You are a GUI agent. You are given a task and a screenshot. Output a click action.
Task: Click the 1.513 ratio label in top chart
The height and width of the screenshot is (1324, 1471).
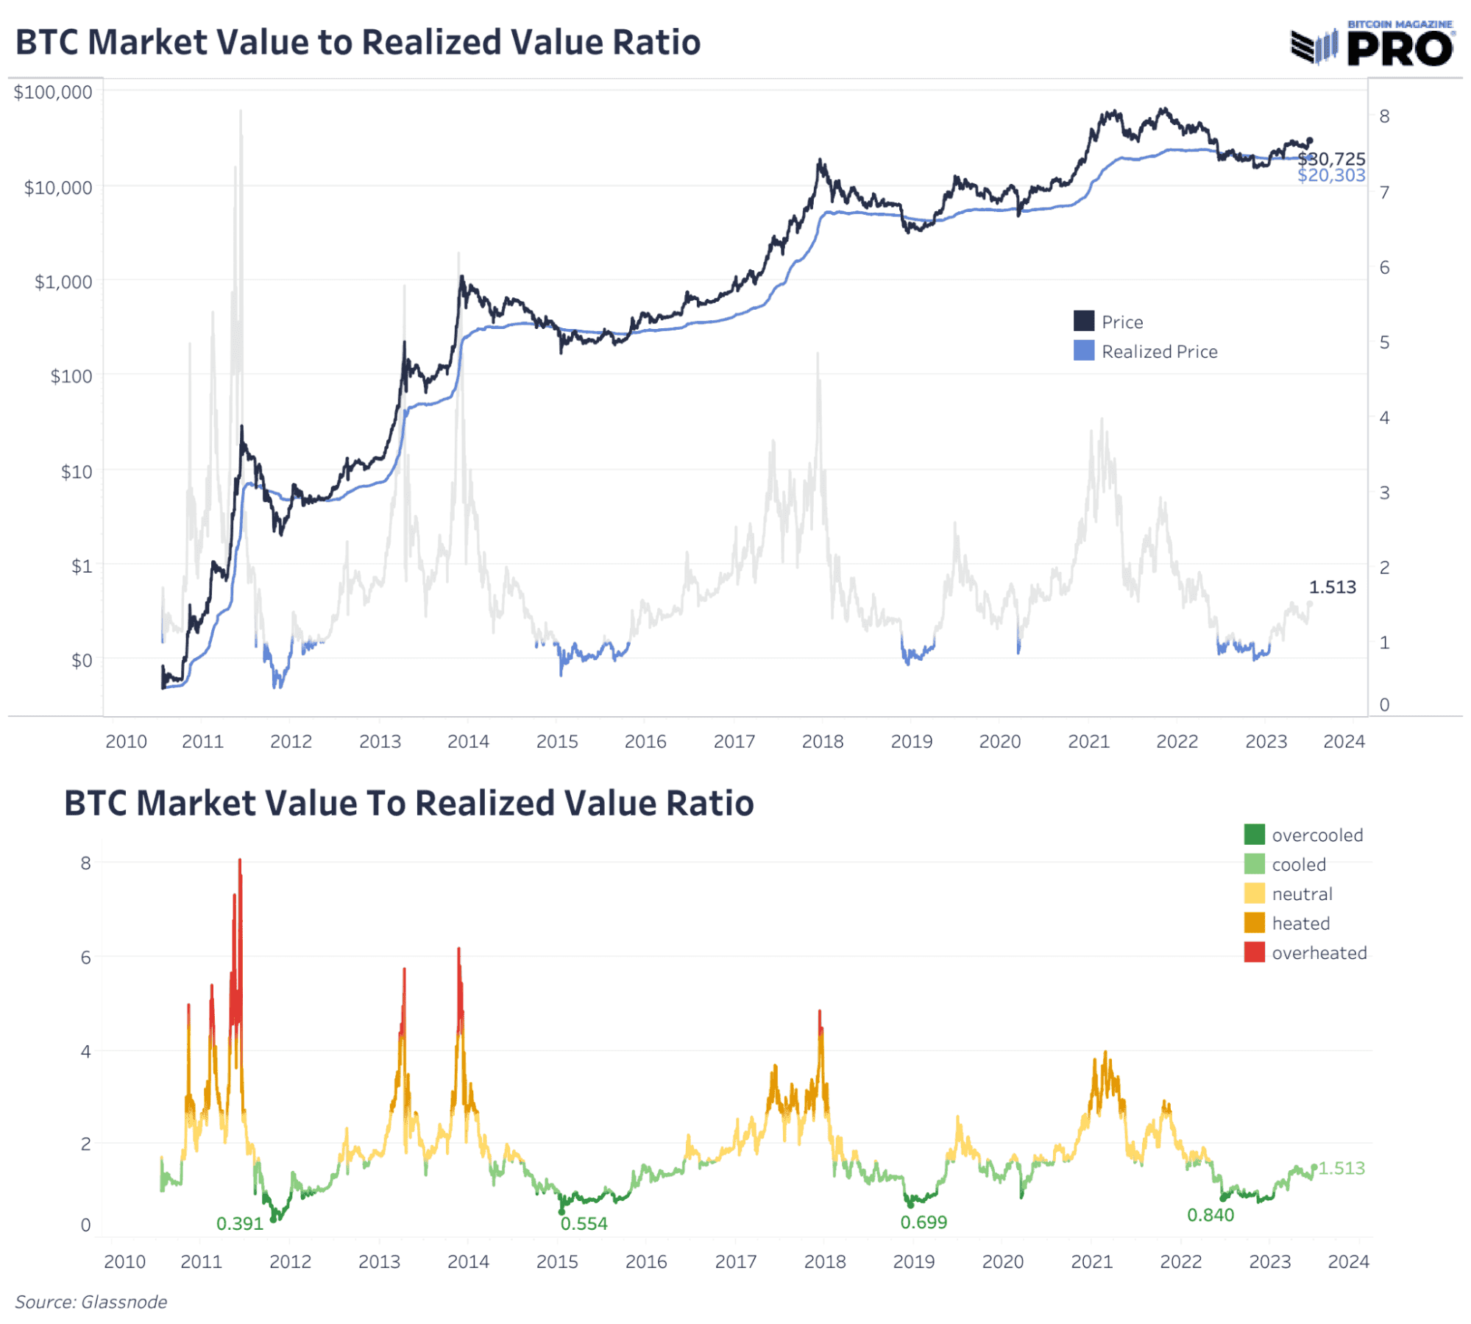point(1332,587)
